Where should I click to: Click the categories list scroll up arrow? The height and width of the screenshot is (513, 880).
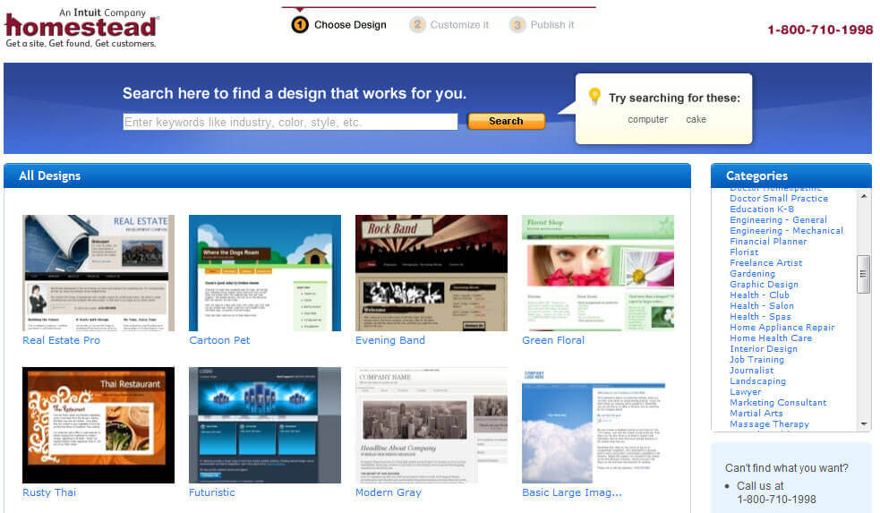click(x=864, y=196)
